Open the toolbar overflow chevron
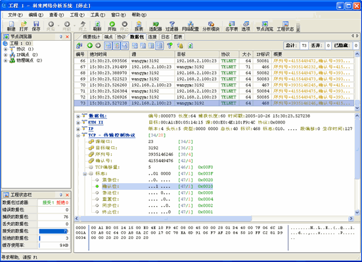The width and height of the screenshot is (362, 262). pyautogui.click(x=298, y=28)
